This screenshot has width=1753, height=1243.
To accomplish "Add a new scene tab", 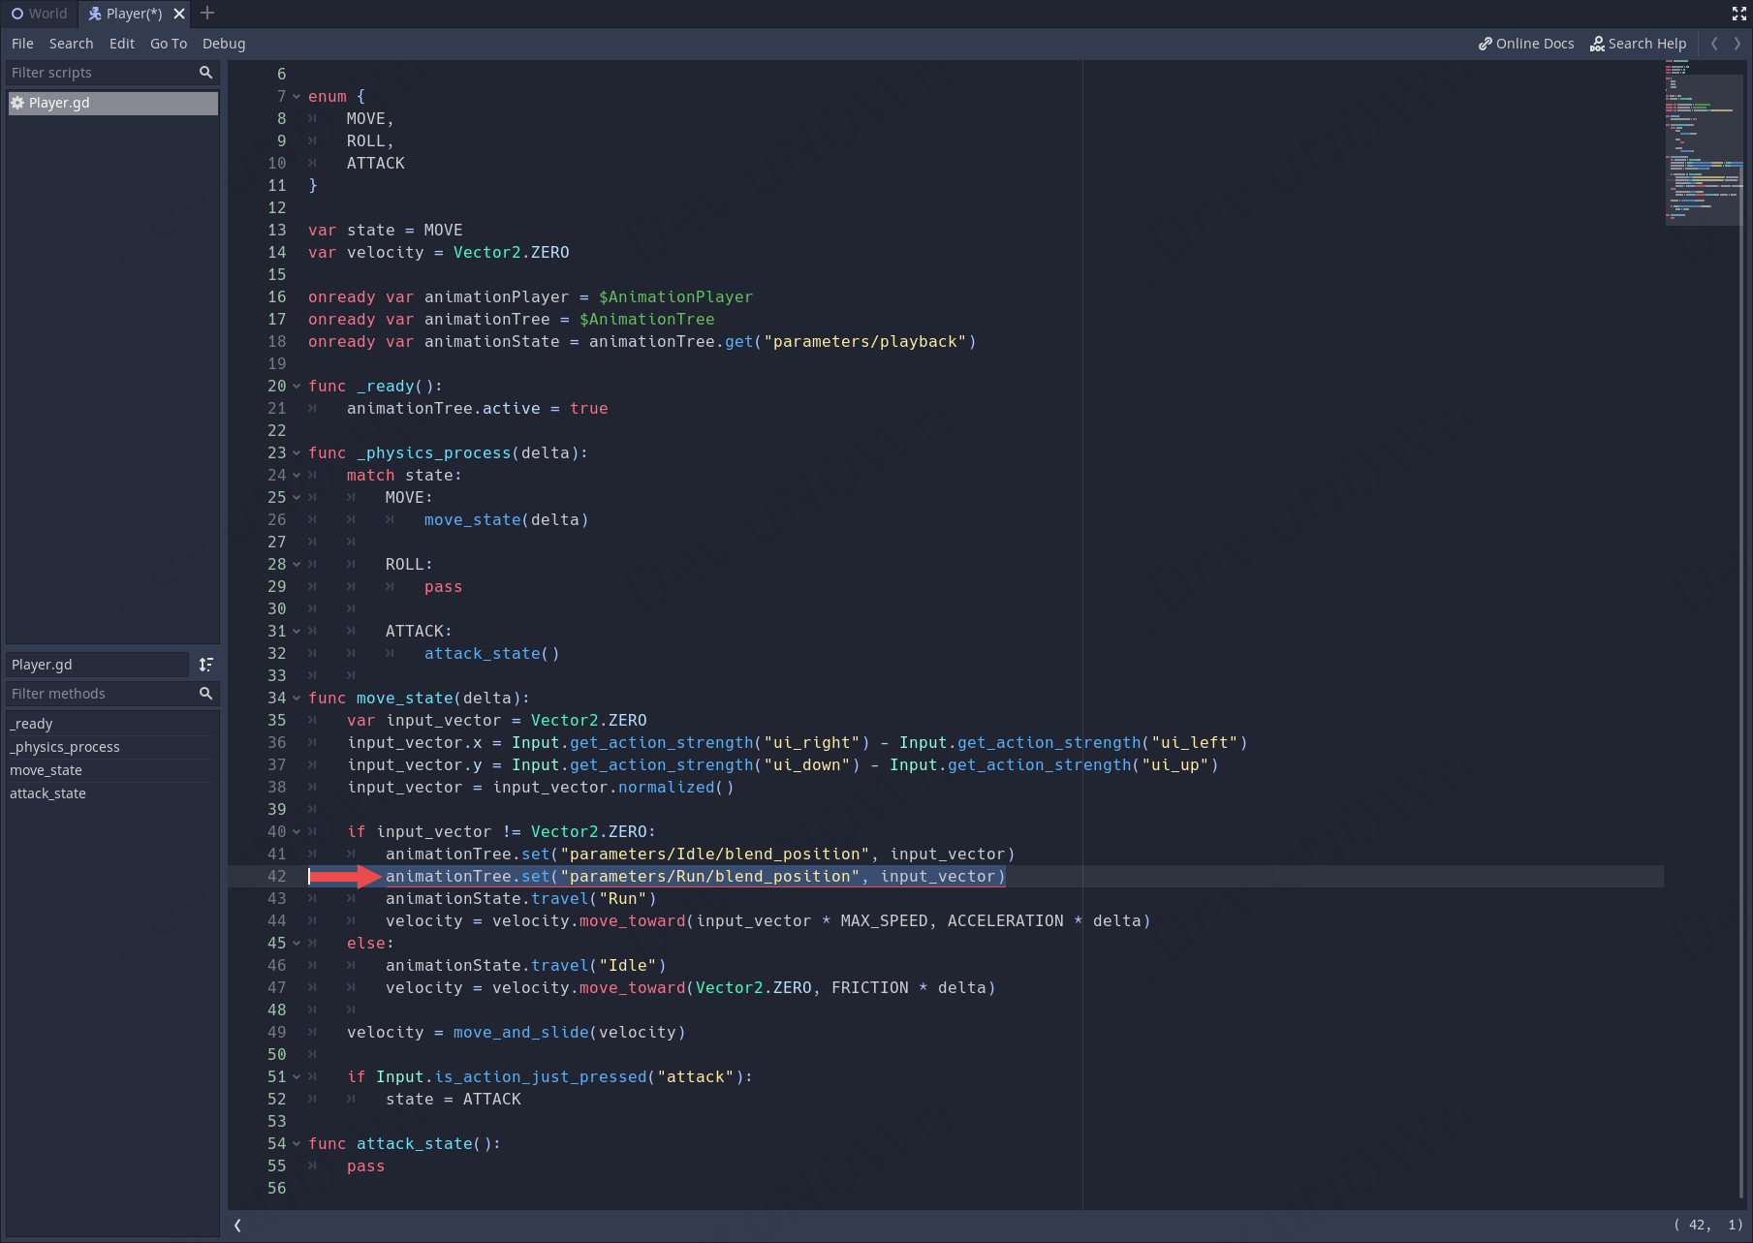I will click(x=207, y=14).
